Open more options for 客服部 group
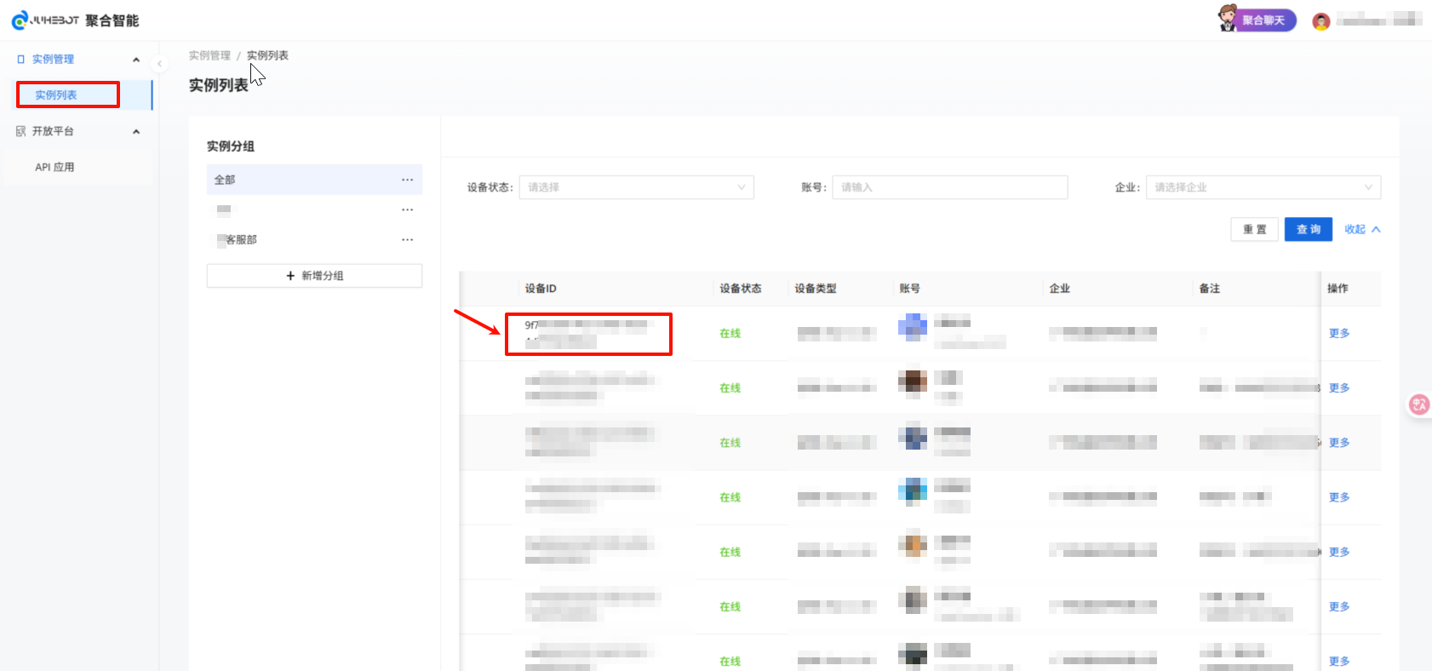Screen dimensions: 1432x671 (407, 240)
